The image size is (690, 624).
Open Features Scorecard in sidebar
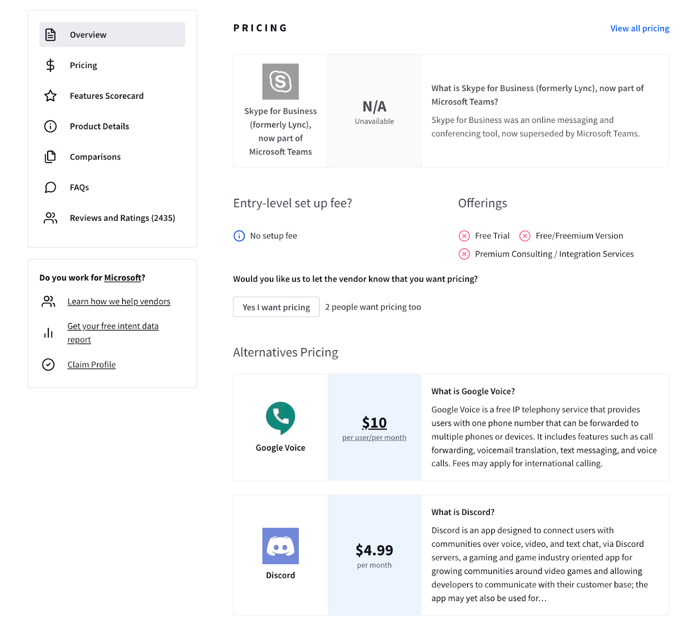112,96
